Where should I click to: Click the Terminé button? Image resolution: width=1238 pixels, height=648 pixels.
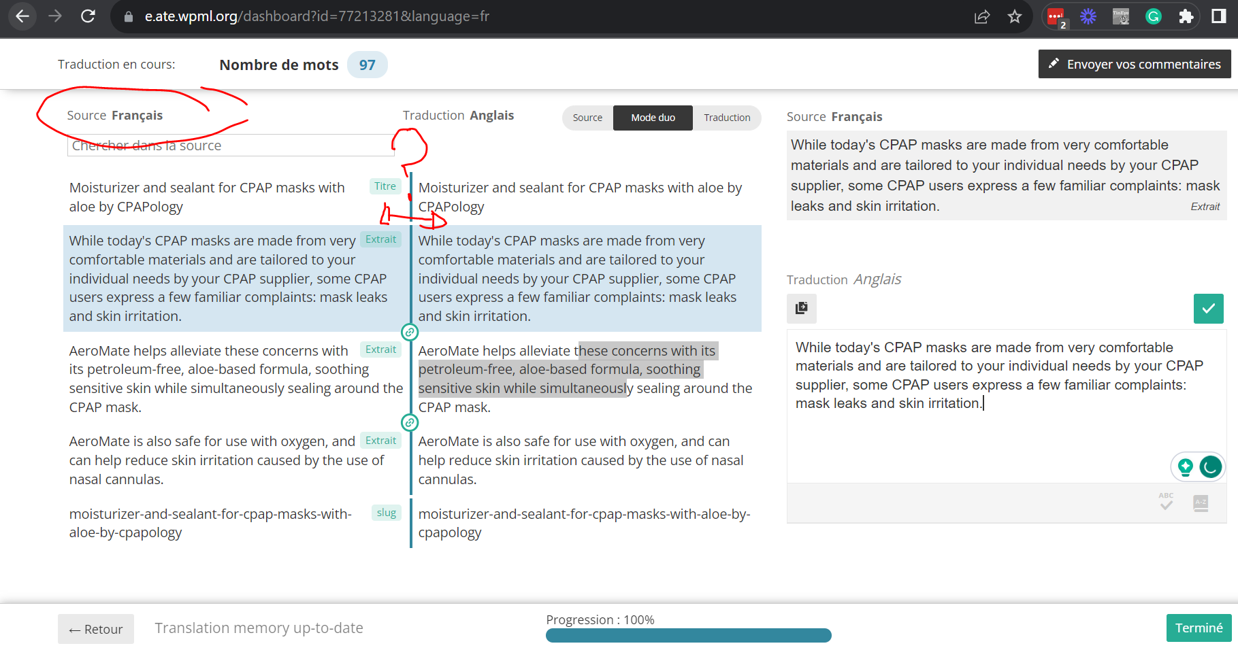pyautogui.click(x=1199, y=628)
